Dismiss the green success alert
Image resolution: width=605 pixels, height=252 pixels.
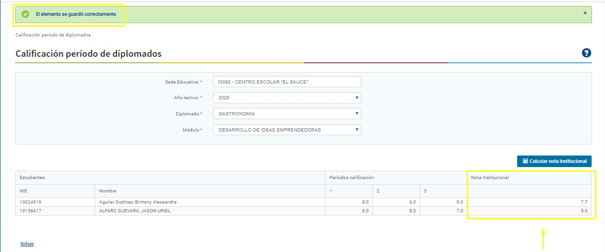(x=585, y=13)
